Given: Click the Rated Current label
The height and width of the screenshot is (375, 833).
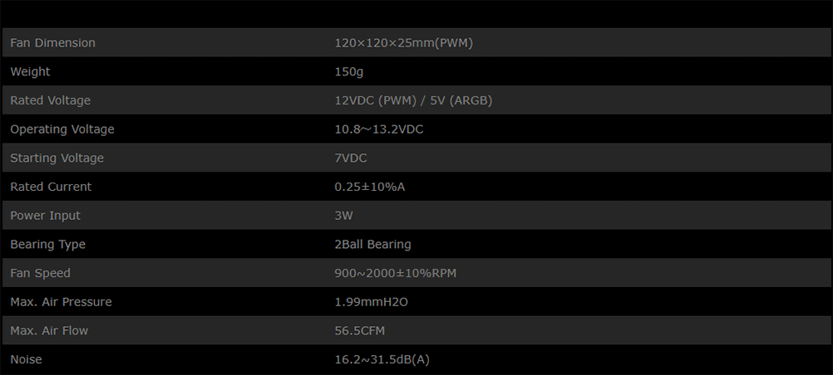Looking at the screenshot, I should click(51, 187).
